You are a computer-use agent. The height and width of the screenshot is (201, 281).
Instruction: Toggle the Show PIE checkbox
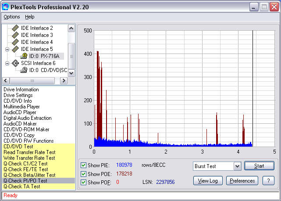pyautogui.click(x=83, y=165)
